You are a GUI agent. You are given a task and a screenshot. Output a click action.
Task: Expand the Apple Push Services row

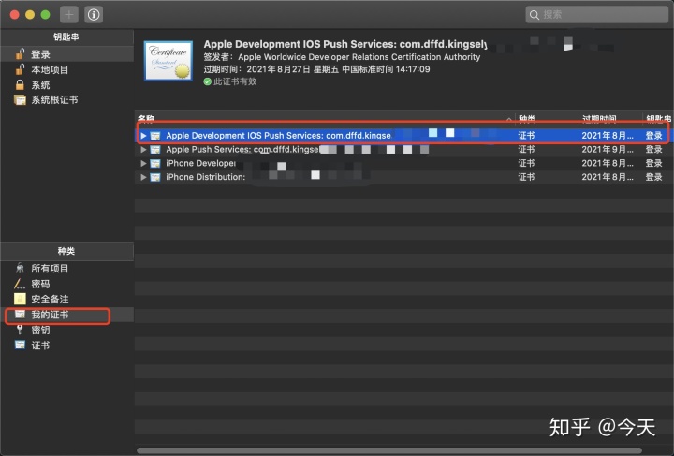[x=143, y=150]
